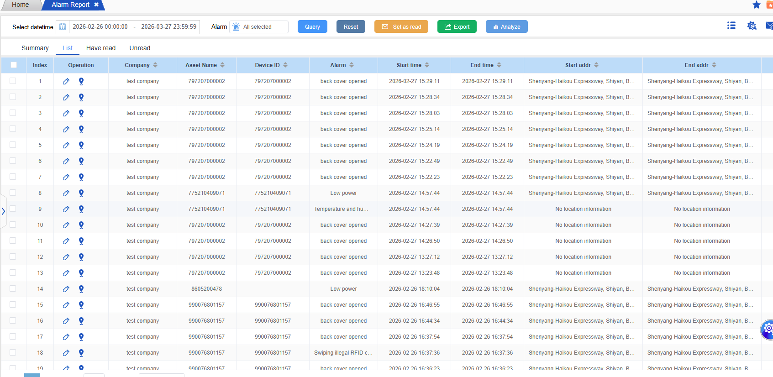This screenshot has width=773, height=377.
Task: Switch to the Summary tab
Action: [35, 48]
